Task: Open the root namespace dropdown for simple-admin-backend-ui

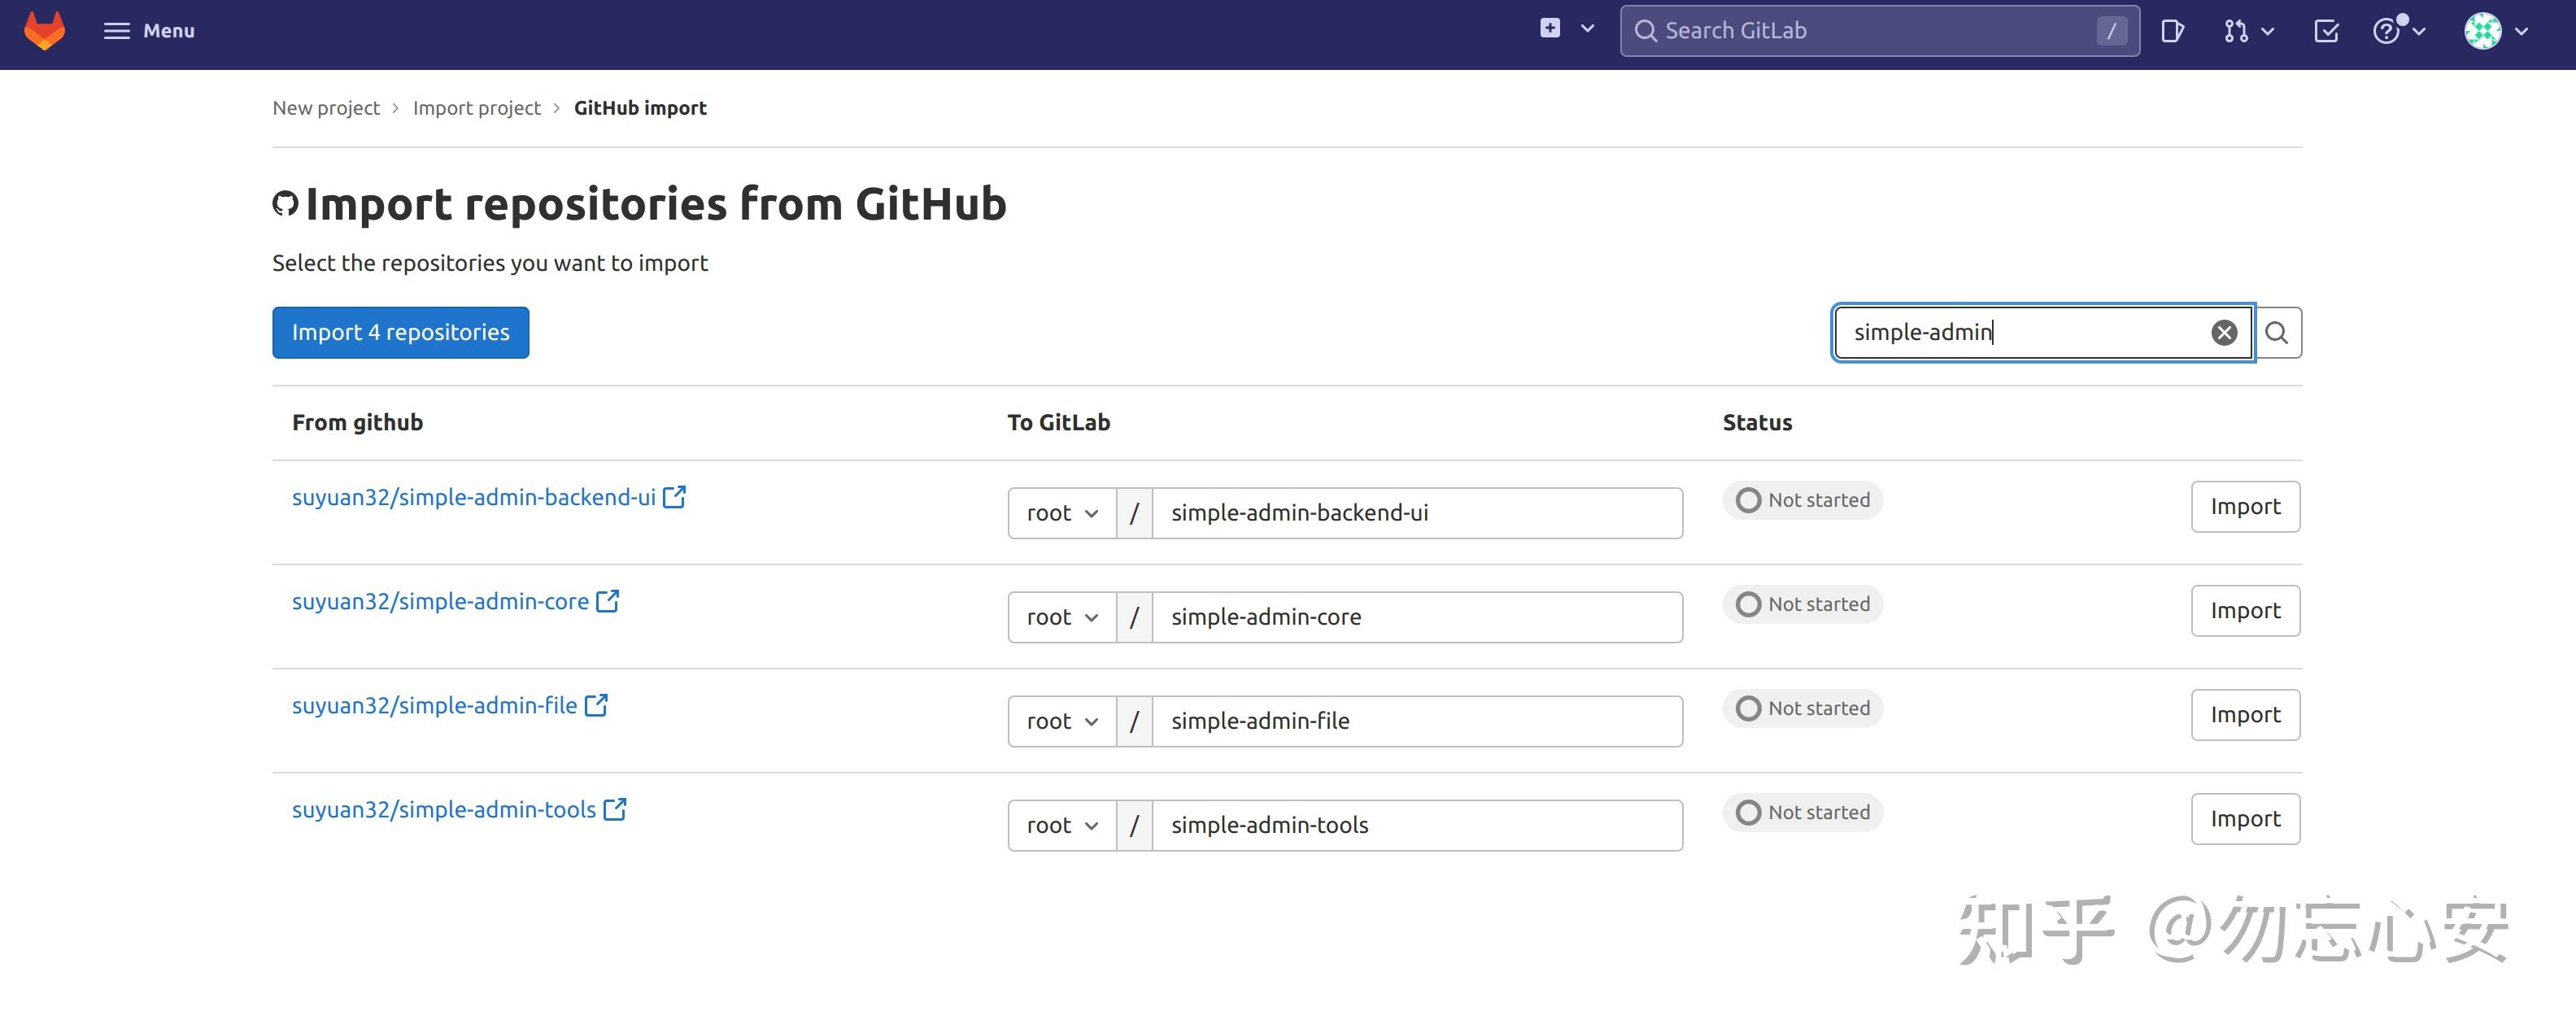Action: tap(1061, 512)
